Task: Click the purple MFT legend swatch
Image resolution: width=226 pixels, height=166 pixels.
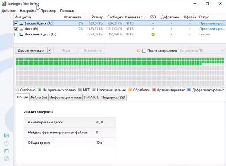Action: 80,90
